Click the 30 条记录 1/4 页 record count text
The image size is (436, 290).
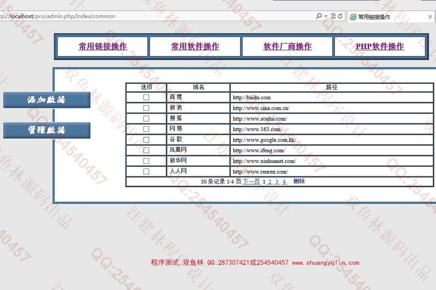(x=221, y=182)
